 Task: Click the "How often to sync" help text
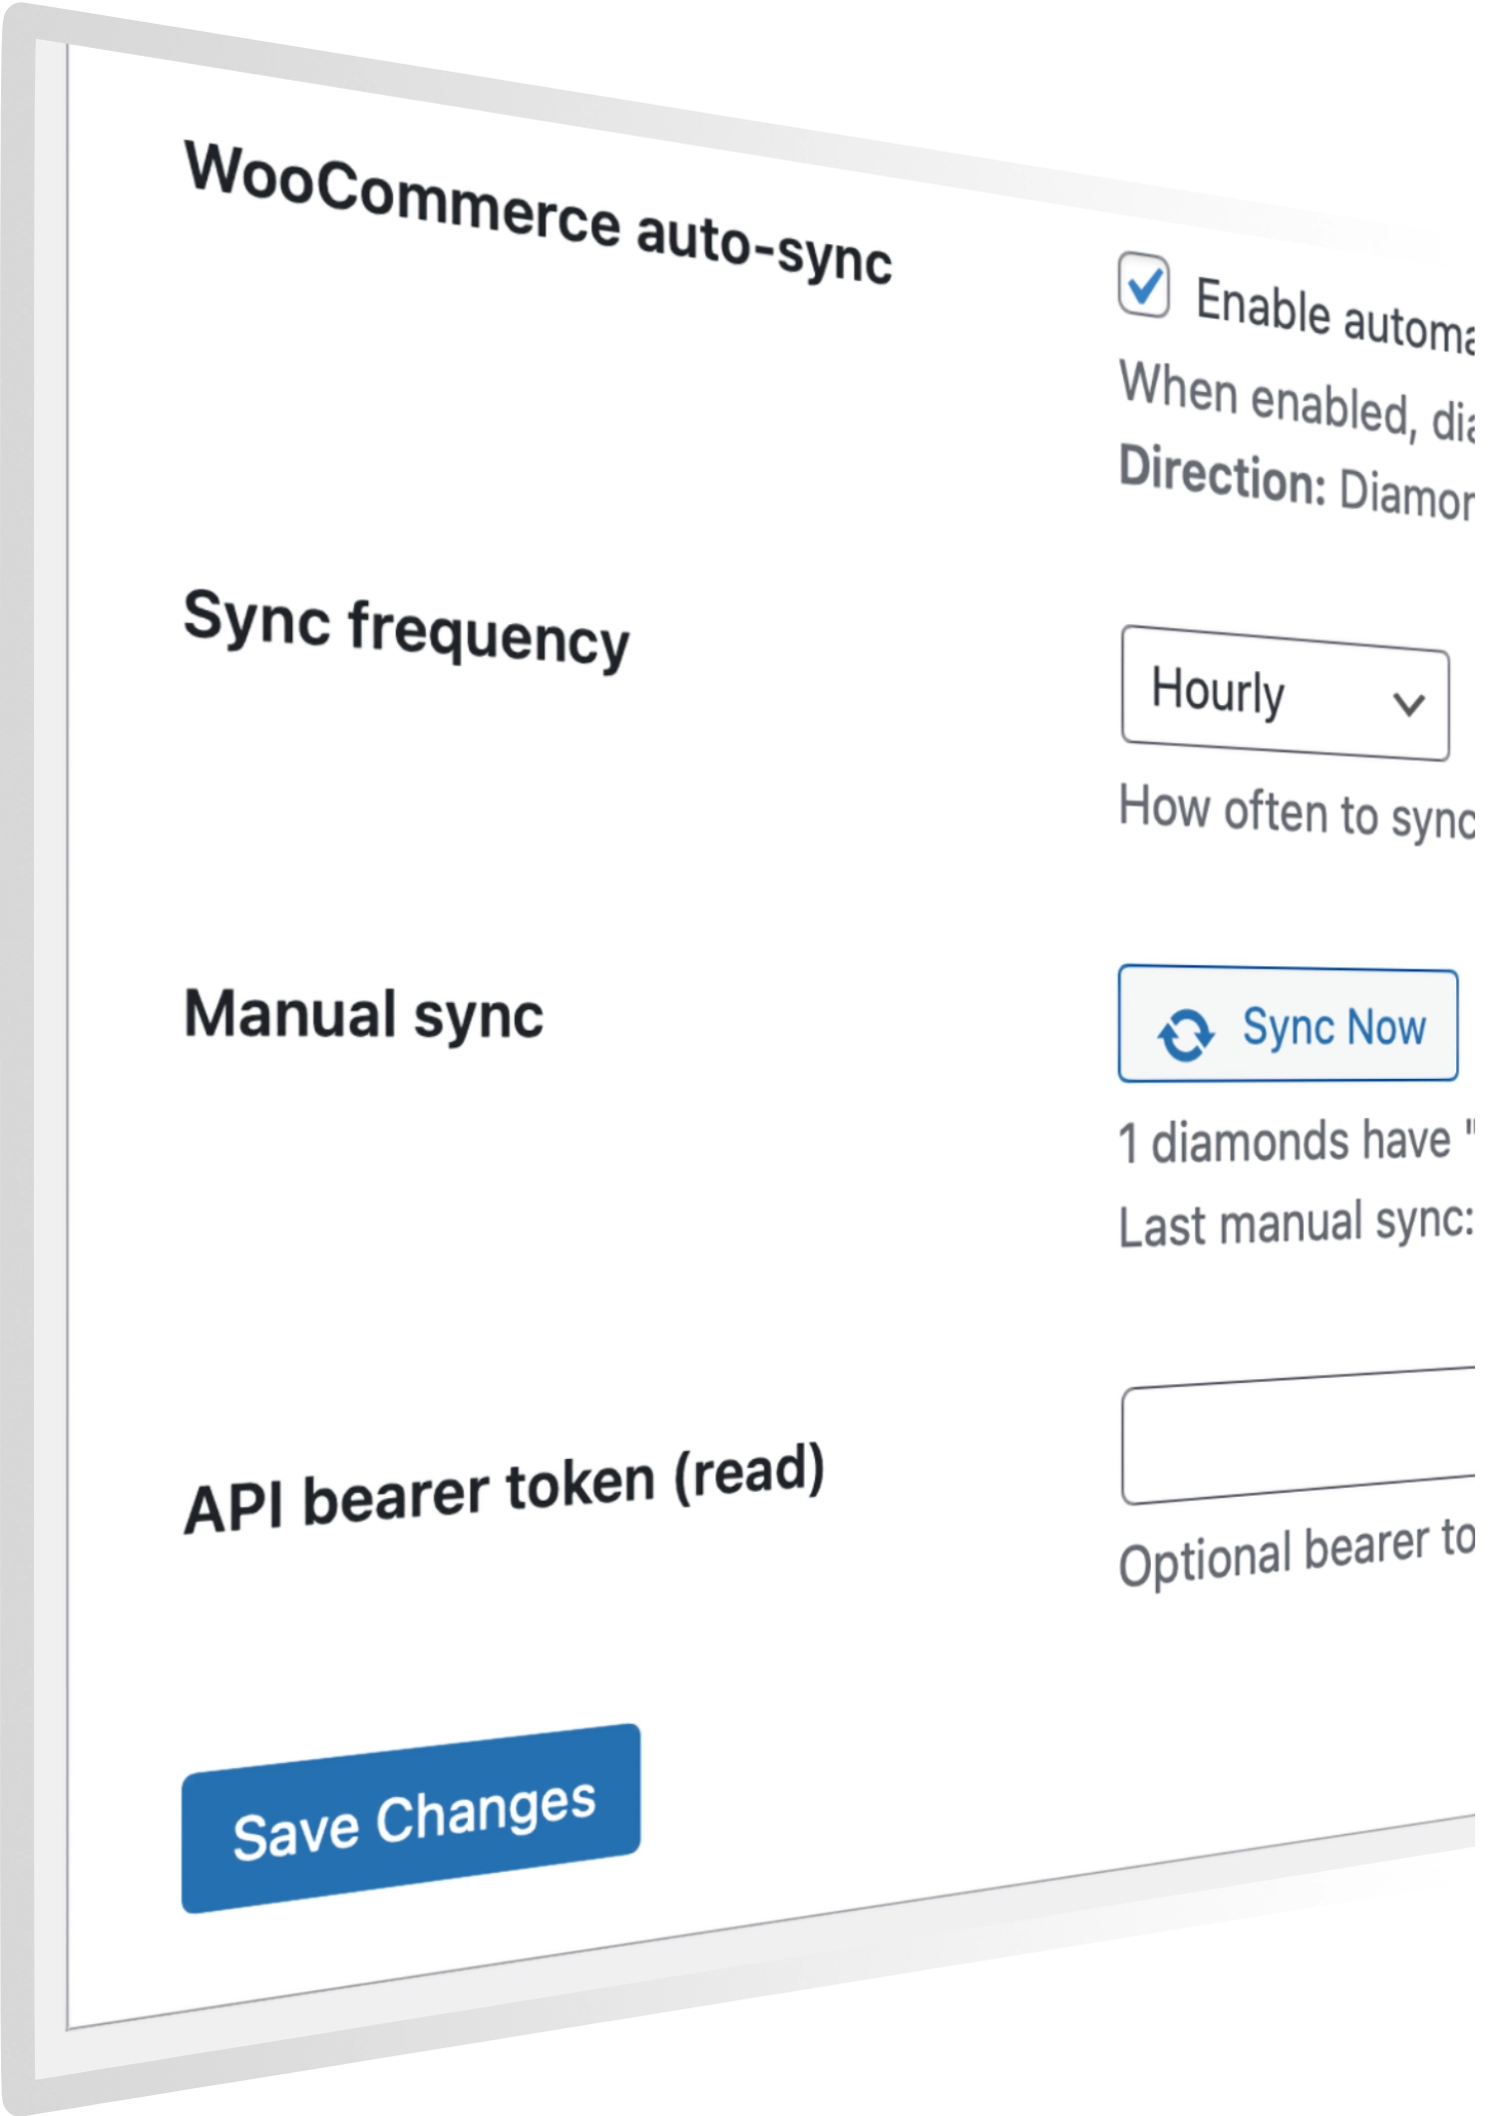(1295, 813)
